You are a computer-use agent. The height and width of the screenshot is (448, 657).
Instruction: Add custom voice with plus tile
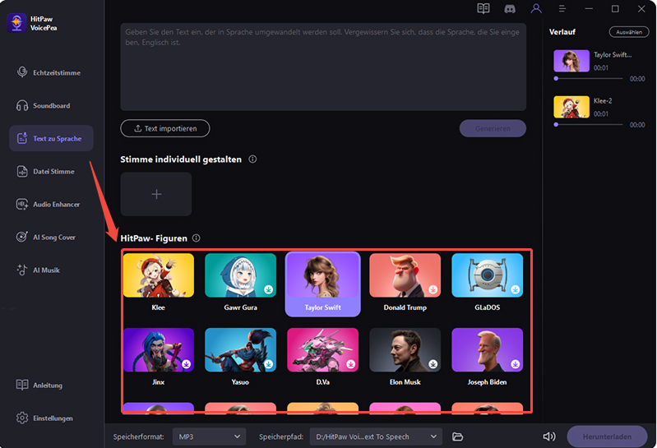pos(156,194)
